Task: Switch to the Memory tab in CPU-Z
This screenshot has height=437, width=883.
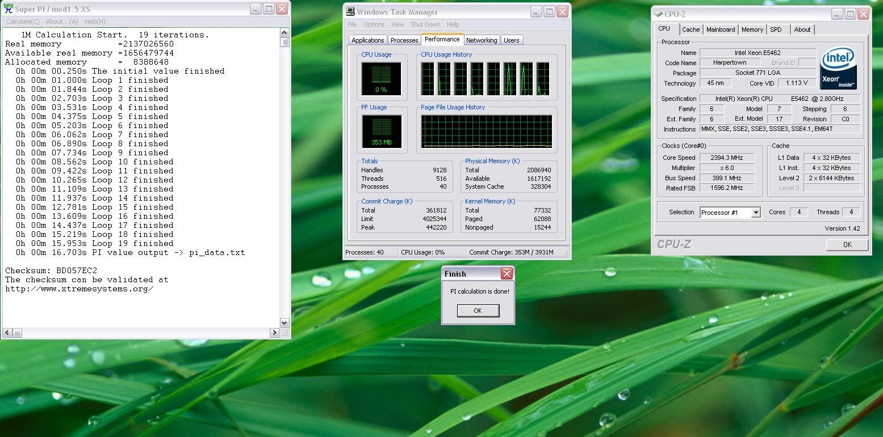Action: [752, 29]
